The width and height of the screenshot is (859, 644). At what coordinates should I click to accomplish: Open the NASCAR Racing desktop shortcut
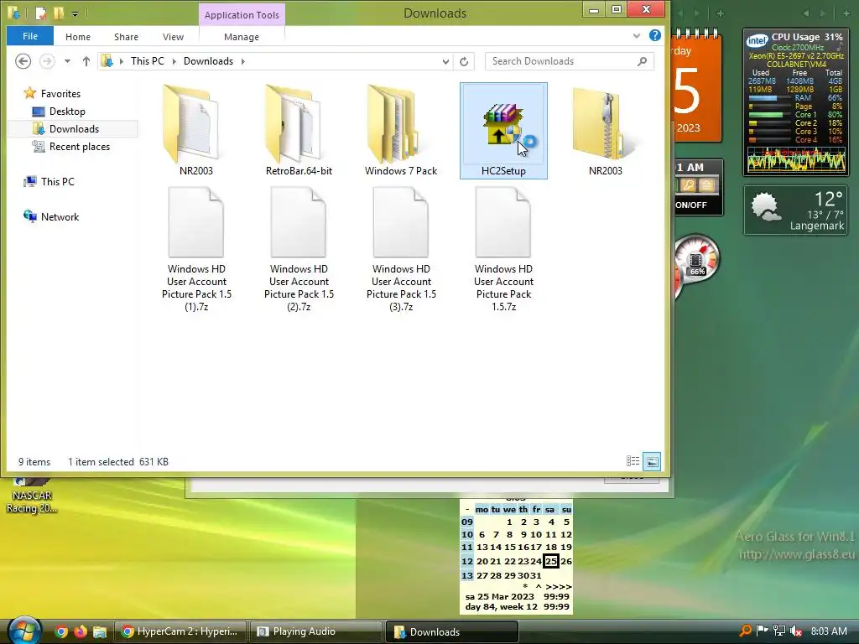pyautogui.click(x=32, y=496)
